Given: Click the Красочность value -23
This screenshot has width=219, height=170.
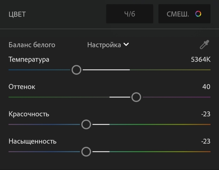Looking at the screenshot, I should (206, 114).
